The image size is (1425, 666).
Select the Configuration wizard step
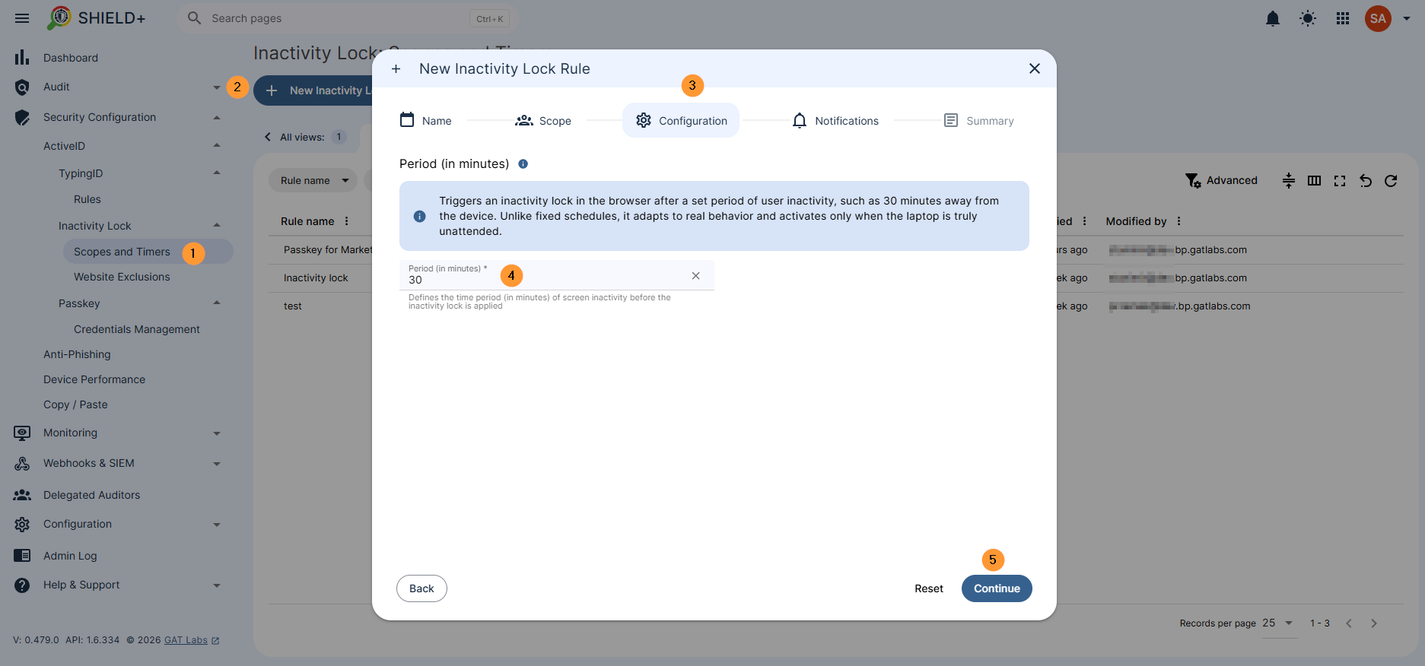pyautogui.click(x=681, y=120)
